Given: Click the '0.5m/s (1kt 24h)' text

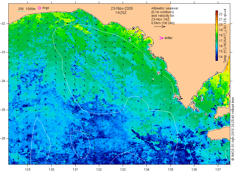Looking at the screenshot, I should click(163, 23).
